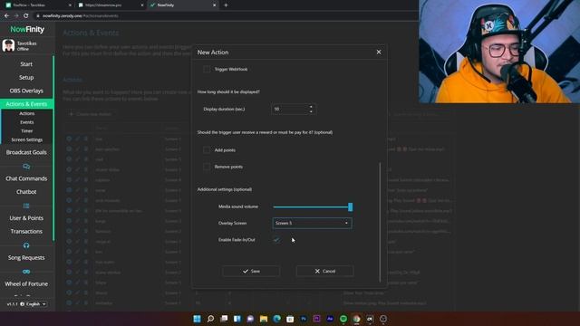
Task: Open a new browser tab
Action: tap(226, 5)
